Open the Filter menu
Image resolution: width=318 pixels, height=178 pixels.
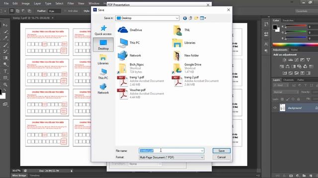[x=71, y=3]
